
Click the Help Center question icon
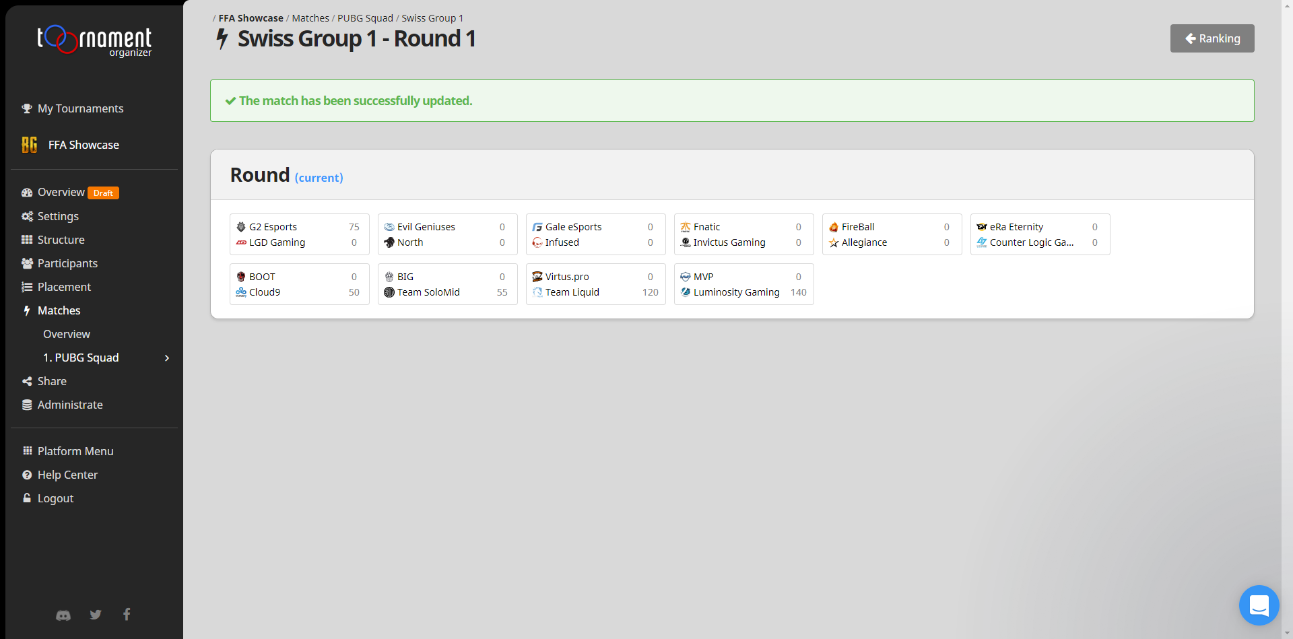(x=27, y=475)
